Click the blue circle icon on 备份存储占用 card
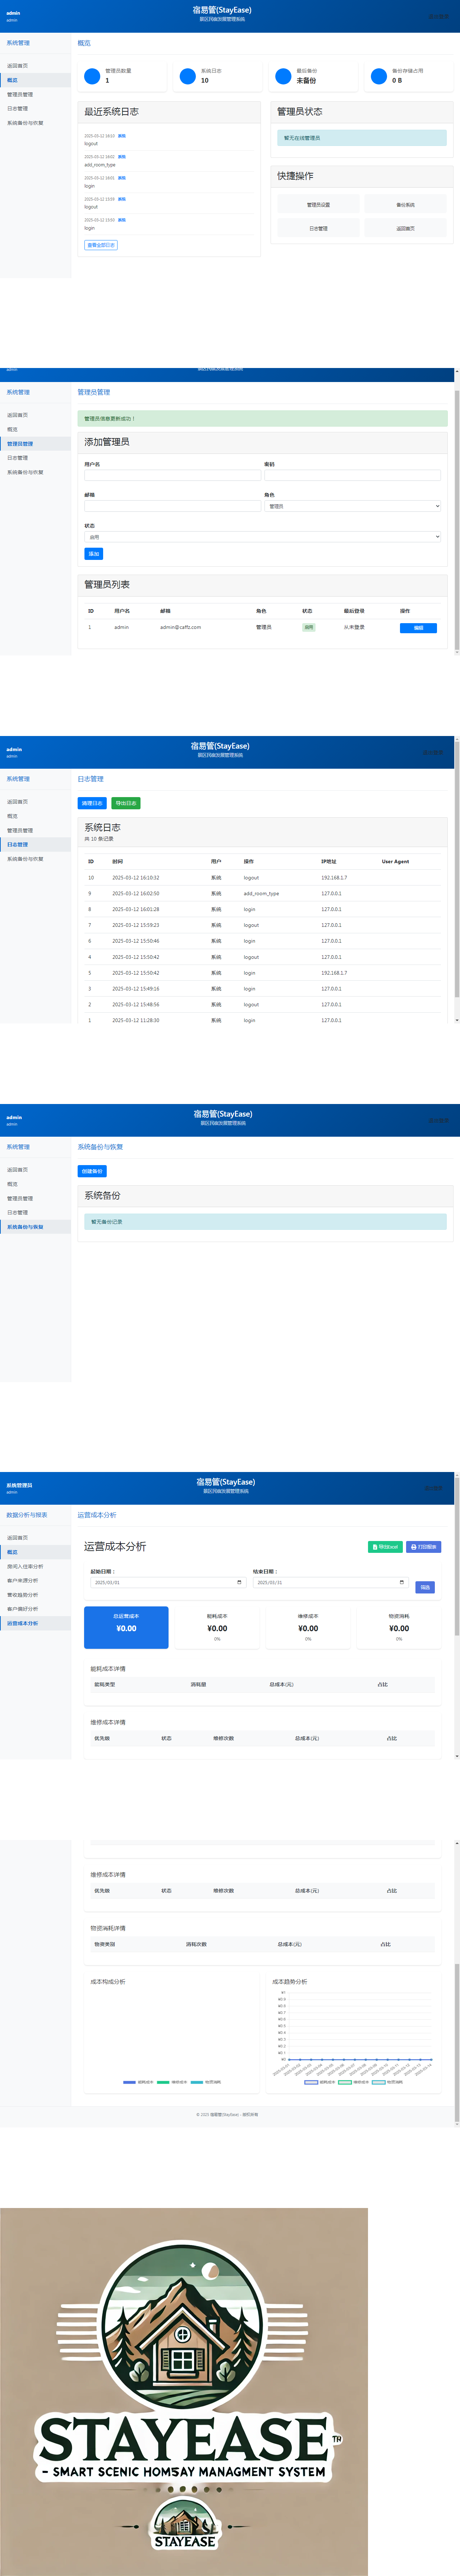The width and height of the screenshot is (460, 2576). coord(379,76)
